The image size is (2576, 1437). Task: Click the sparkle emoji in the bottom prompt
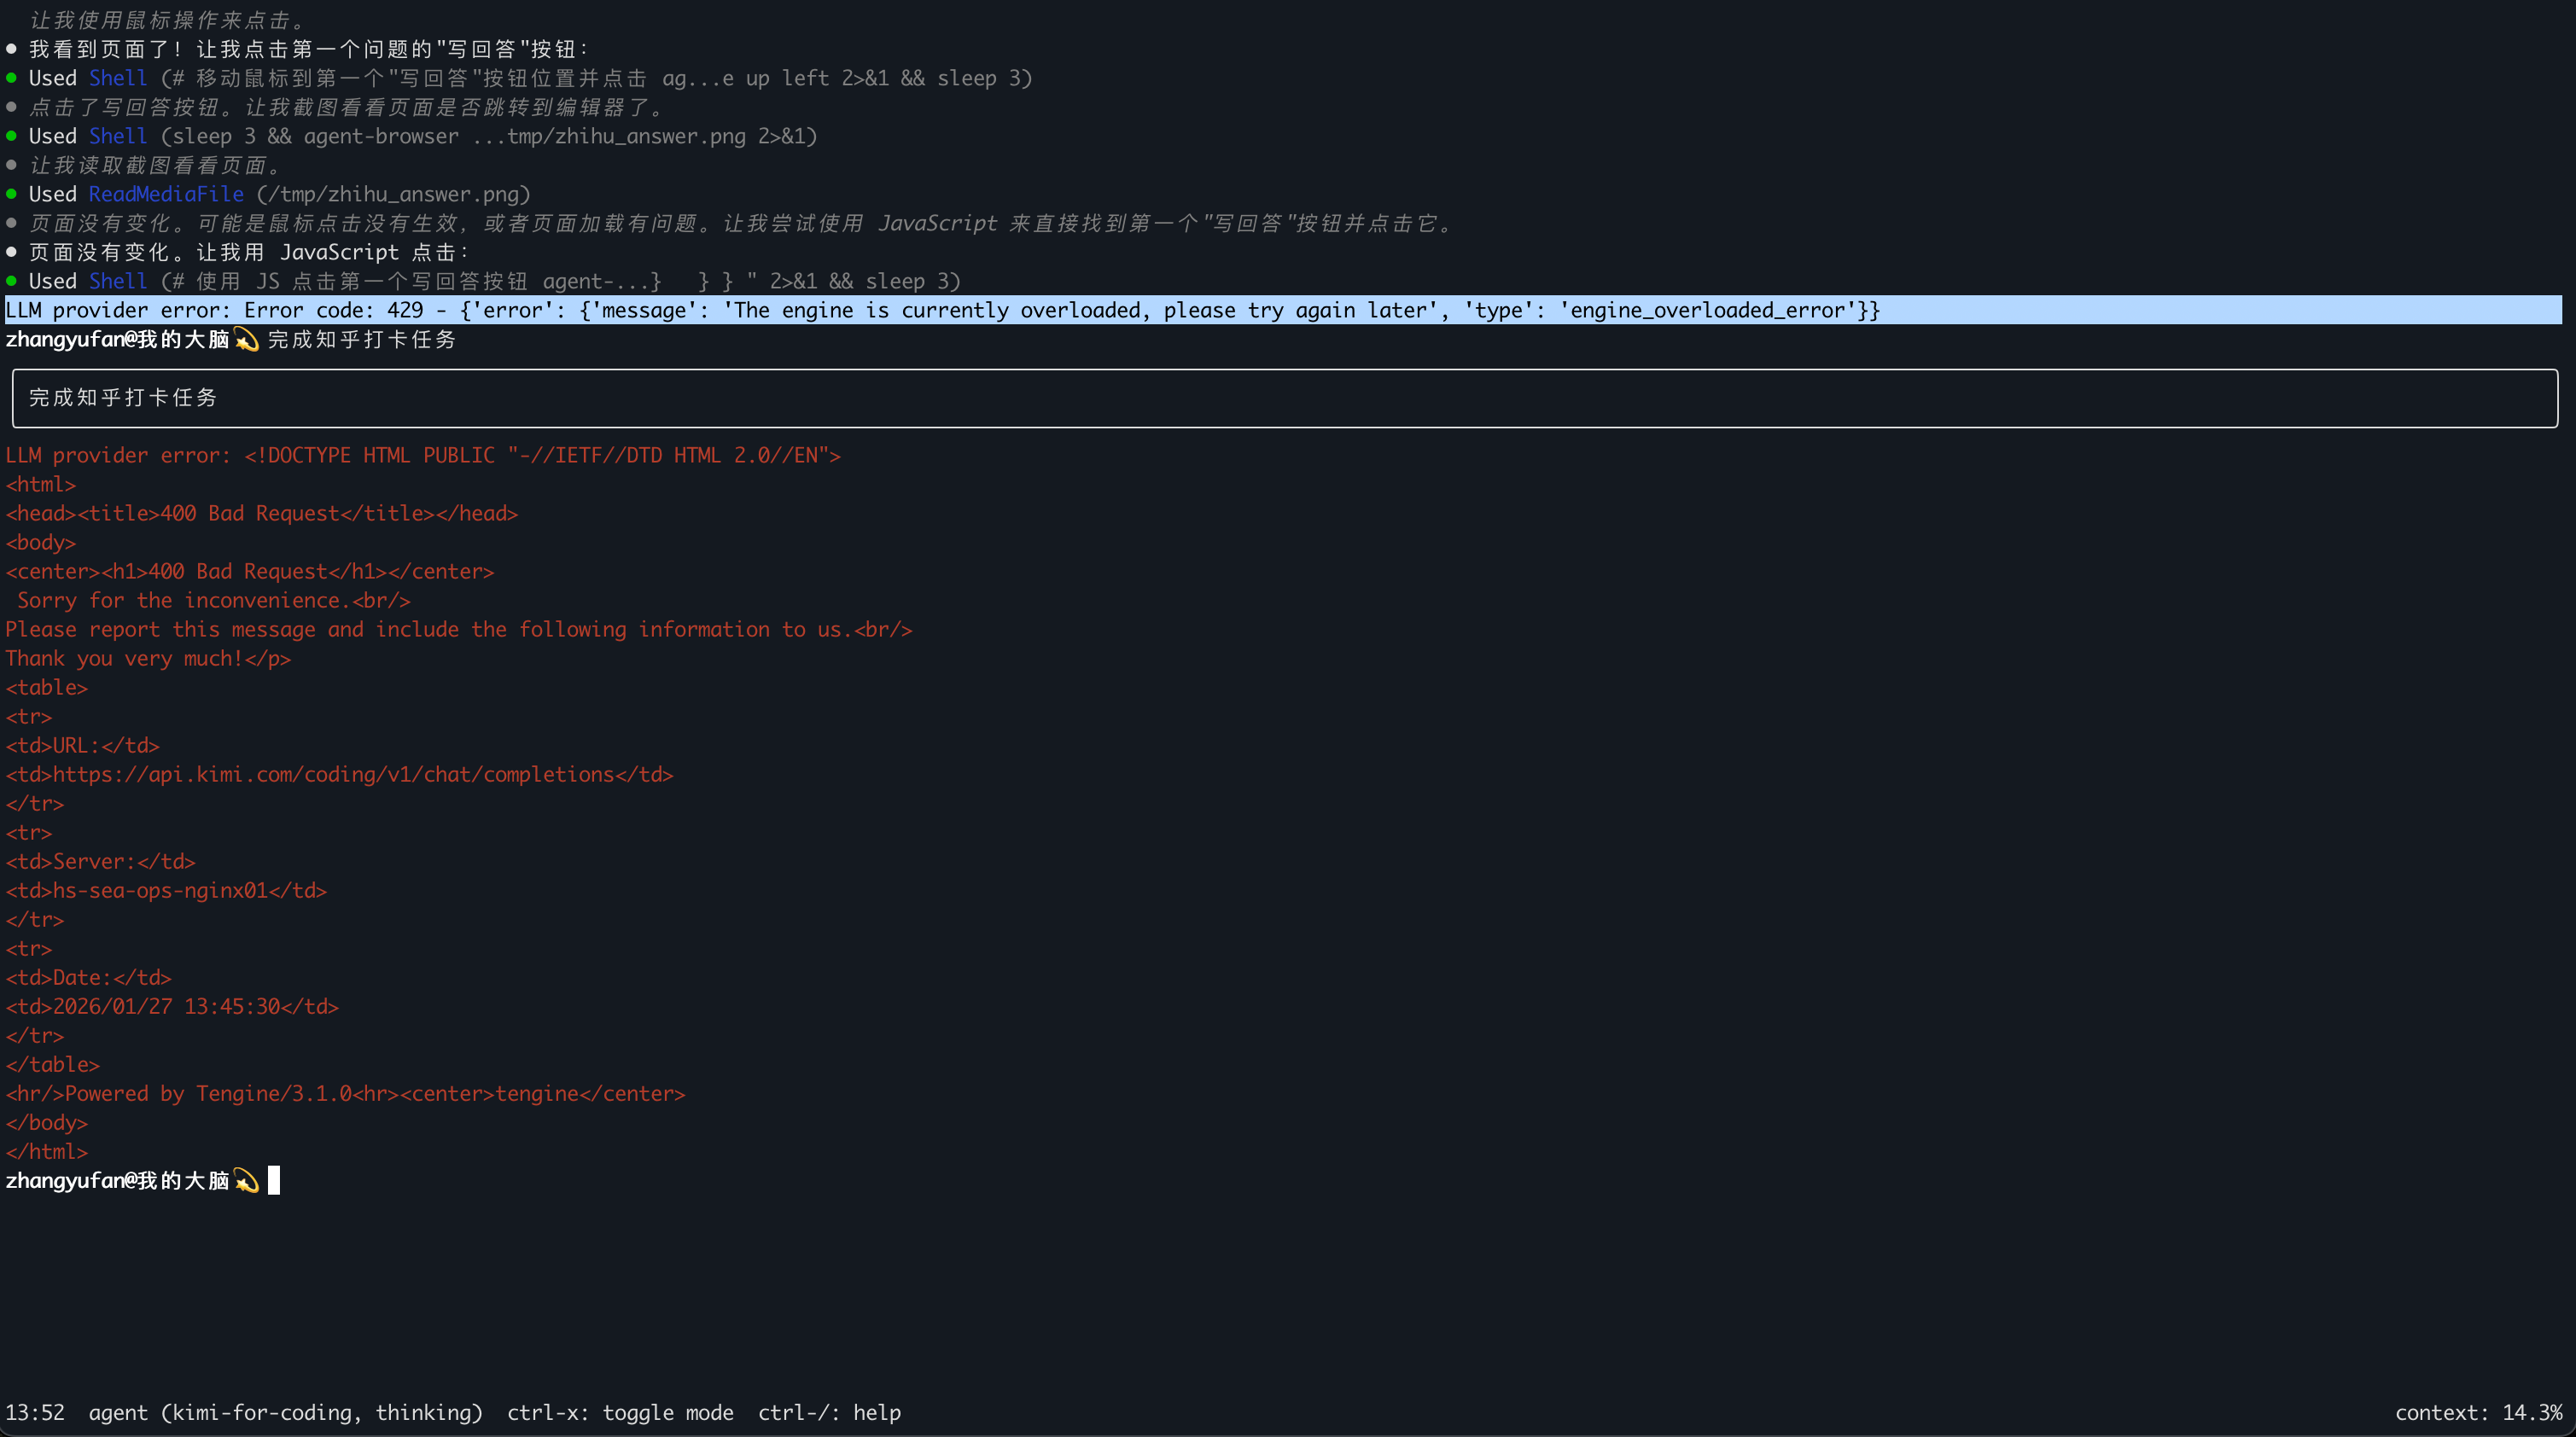(246, 1181)
